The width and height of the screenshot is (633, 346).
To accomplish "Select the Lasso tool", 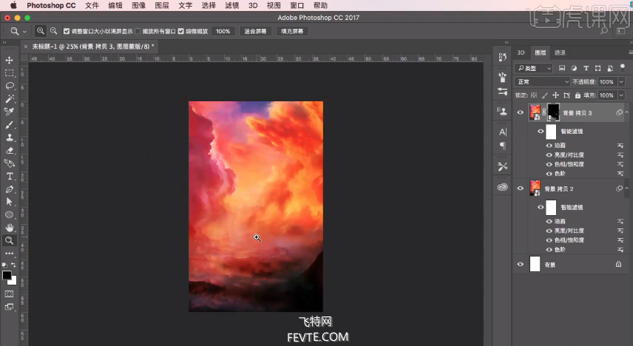I will click(10, 86).
